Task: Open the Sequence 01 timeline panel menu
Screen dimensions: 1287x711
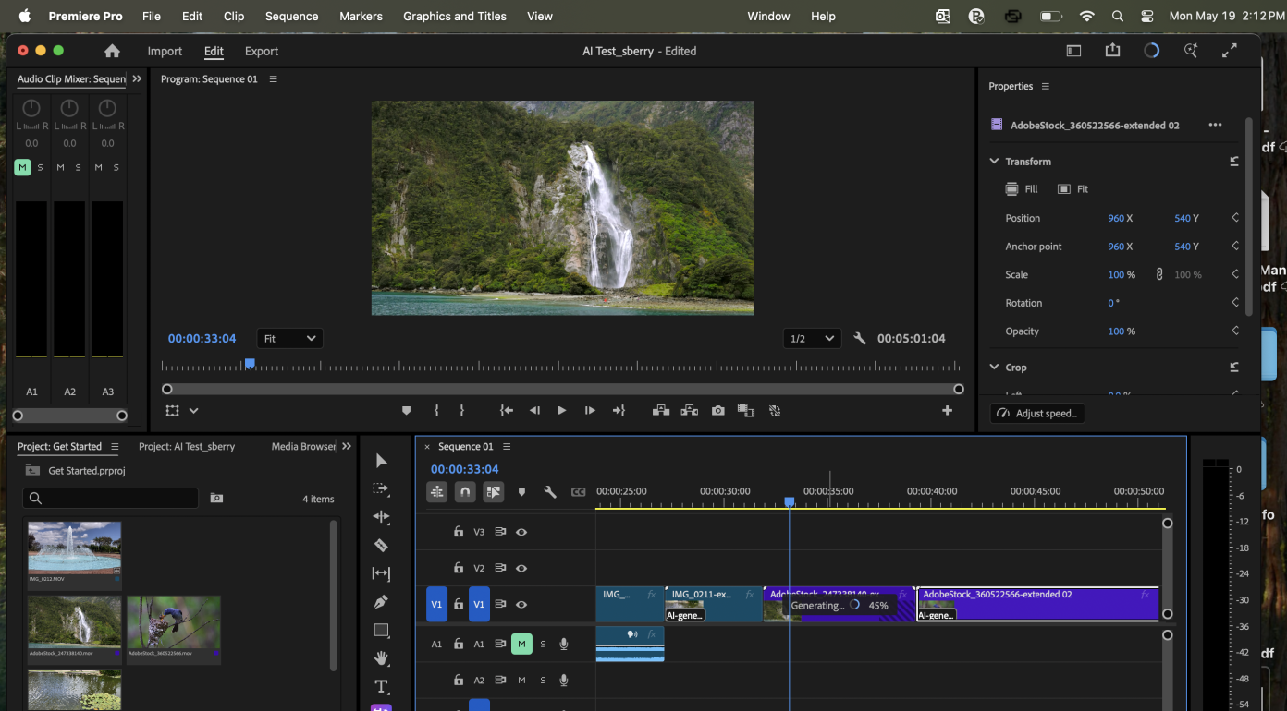Action: tap(507, 447)
